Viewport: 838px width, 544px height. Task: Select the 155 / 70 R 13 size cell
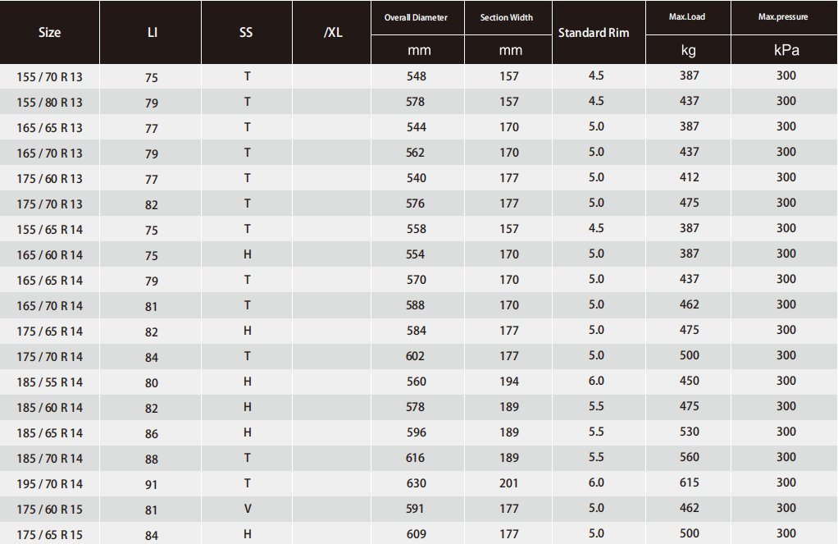[49, 77]
